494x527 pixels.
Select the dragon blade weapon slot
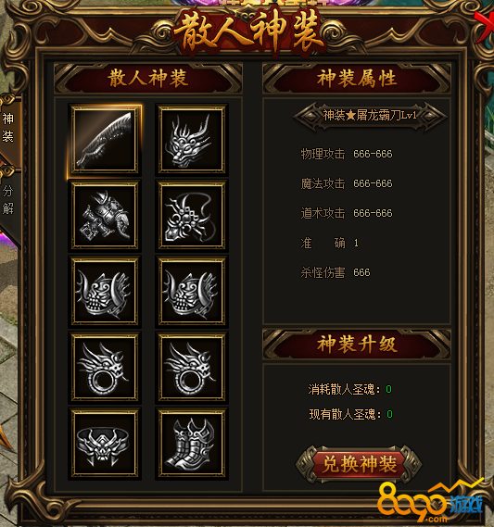[105, 140]
